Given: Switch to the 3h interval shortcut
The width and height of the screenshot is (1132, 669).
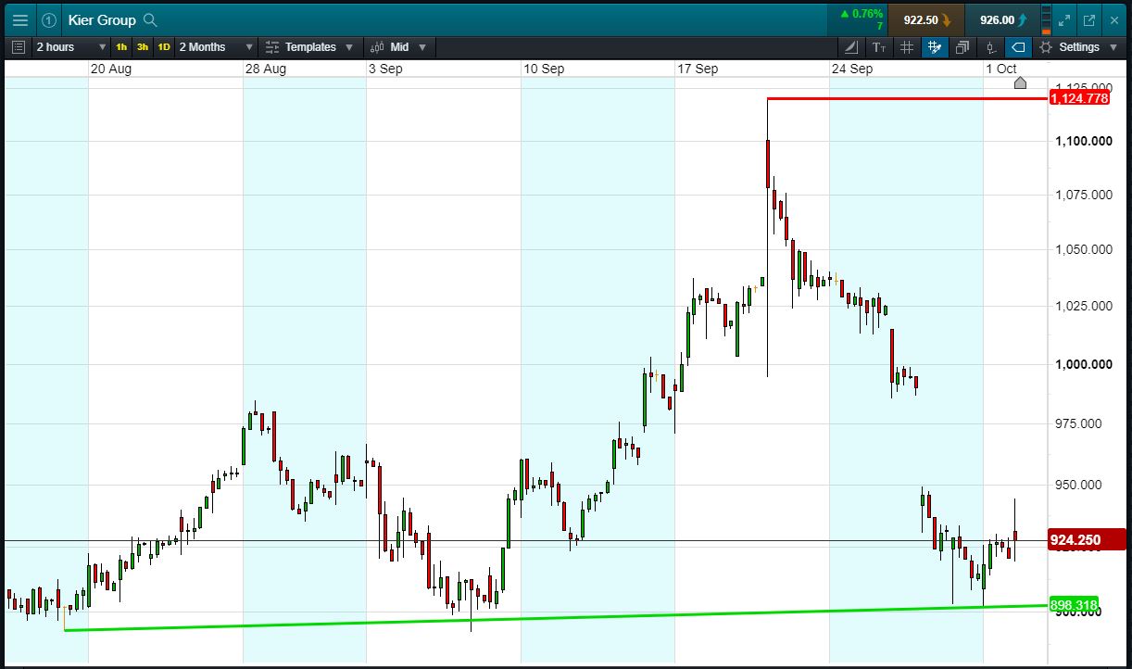Looking at the screenshot, I should point(143,47).
